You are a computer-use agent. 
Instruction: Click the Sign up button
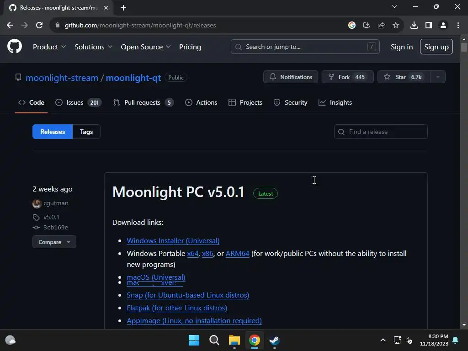436,47
